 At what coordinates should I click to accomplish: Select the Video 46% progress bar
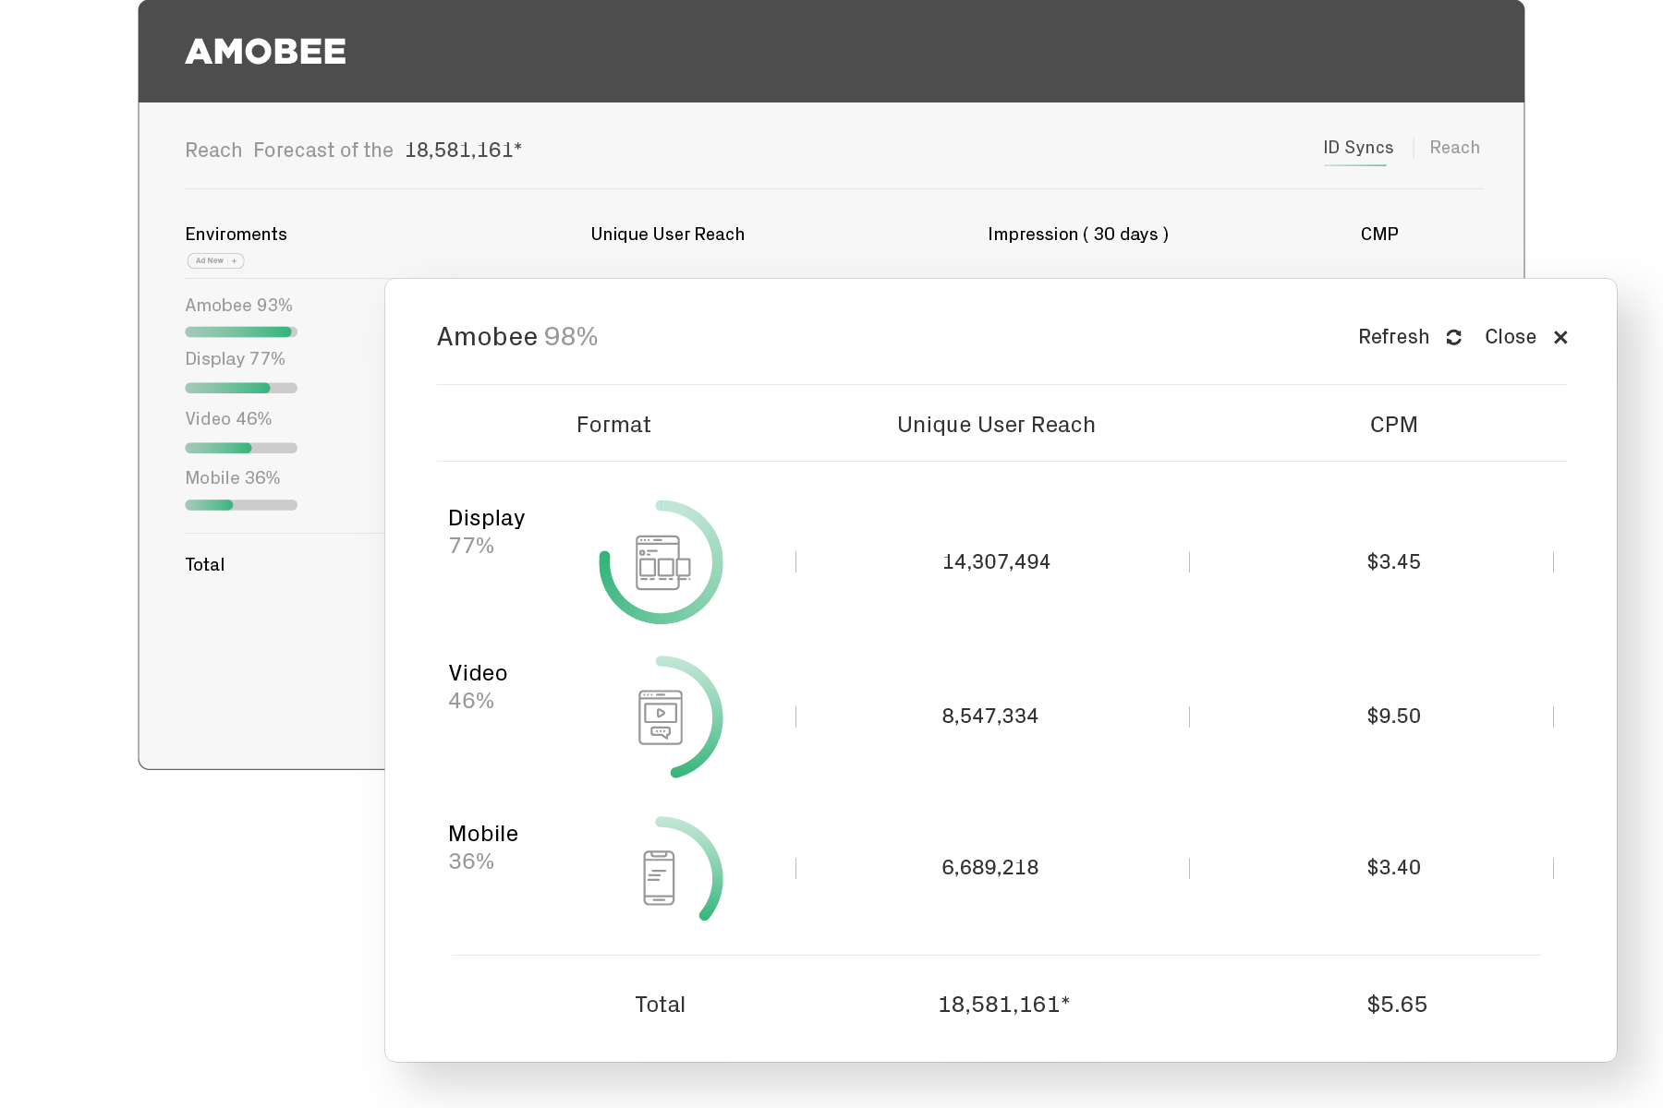coord(241,448)
